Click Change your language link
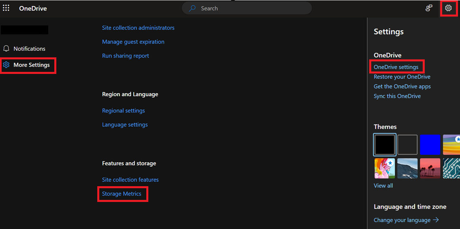Viewport: 460px width, 229px height. click(x=402, y=220)
